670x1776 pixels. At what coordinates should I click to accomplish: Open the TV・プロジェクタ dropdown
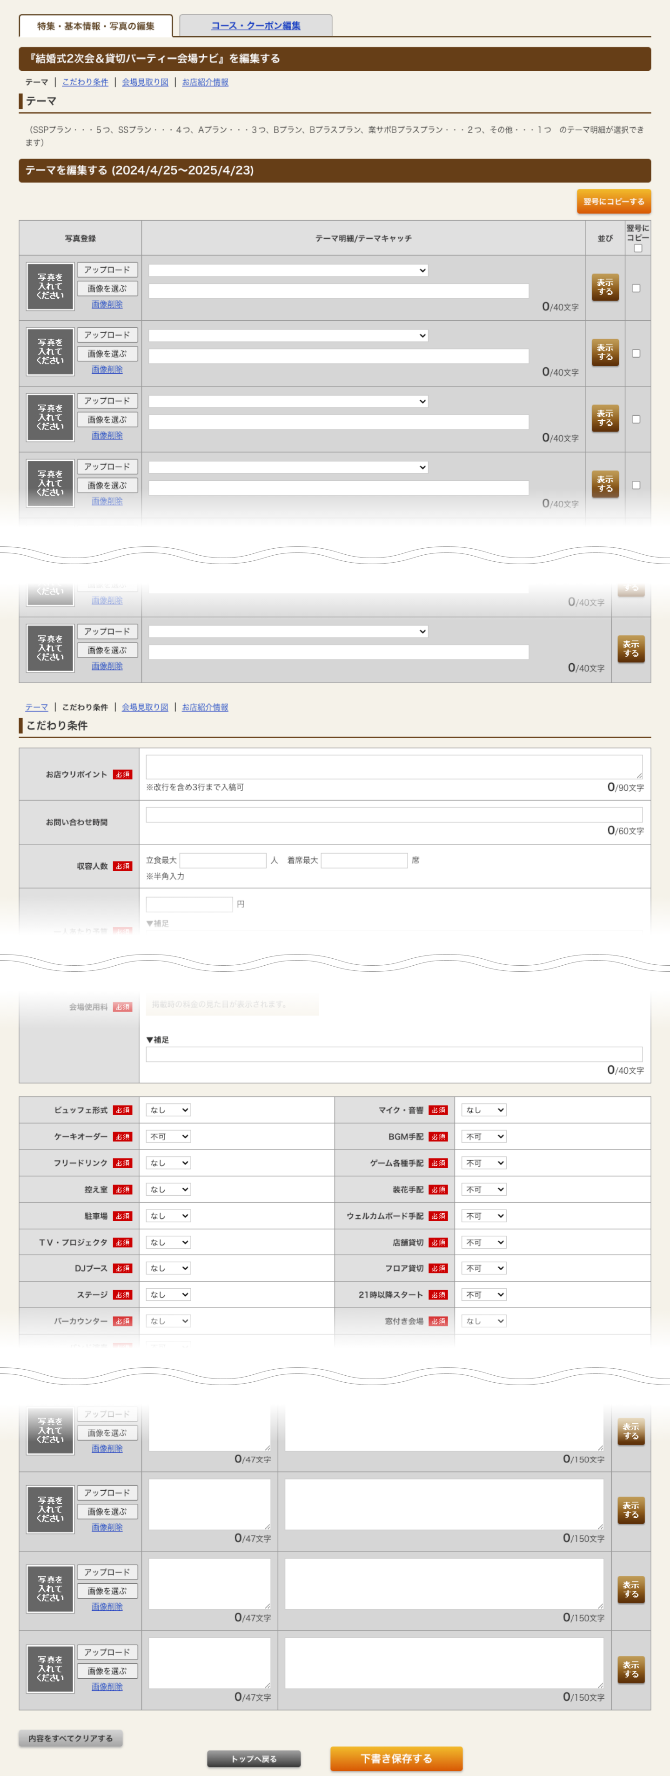[168, 1242]
